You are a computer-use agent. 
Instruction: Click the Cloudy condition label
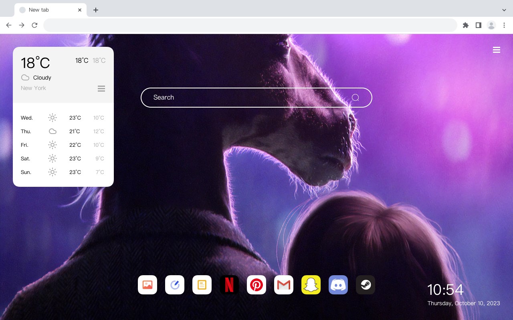point(42,78)
